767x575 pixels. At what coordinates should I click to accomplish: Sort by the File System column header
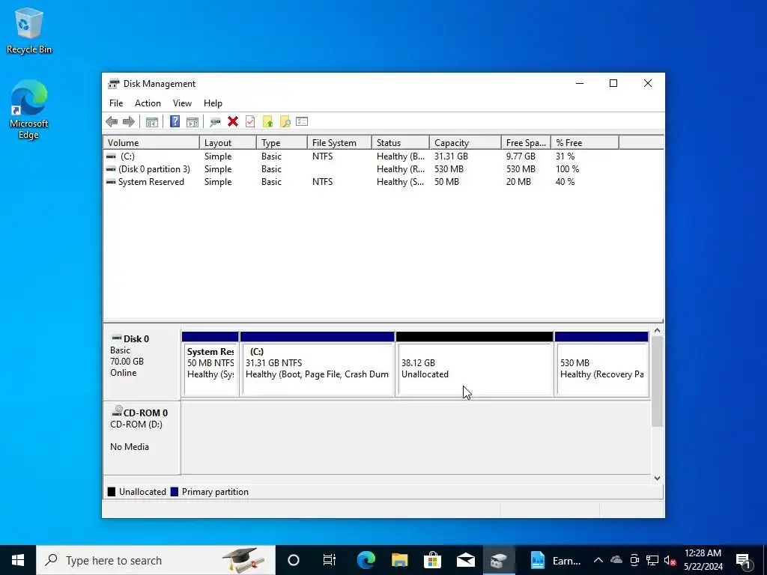(339, 143)
